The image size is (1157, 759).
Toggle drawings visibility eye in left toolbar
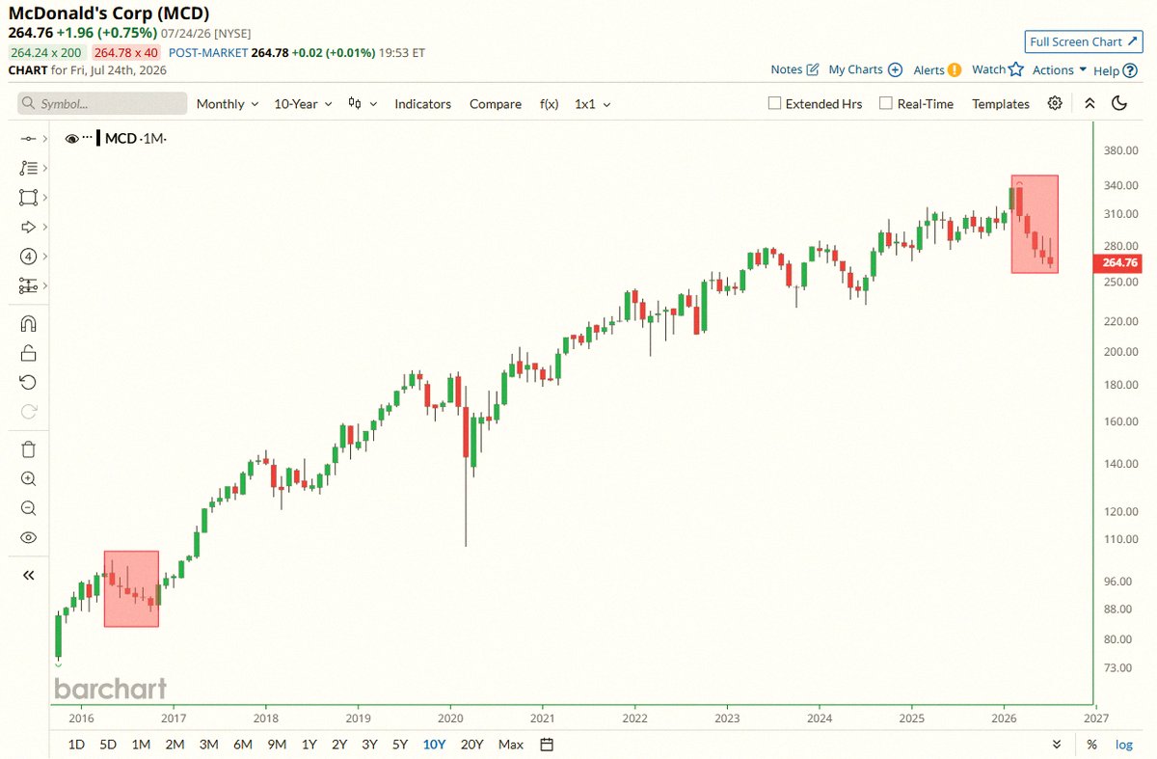28,538
